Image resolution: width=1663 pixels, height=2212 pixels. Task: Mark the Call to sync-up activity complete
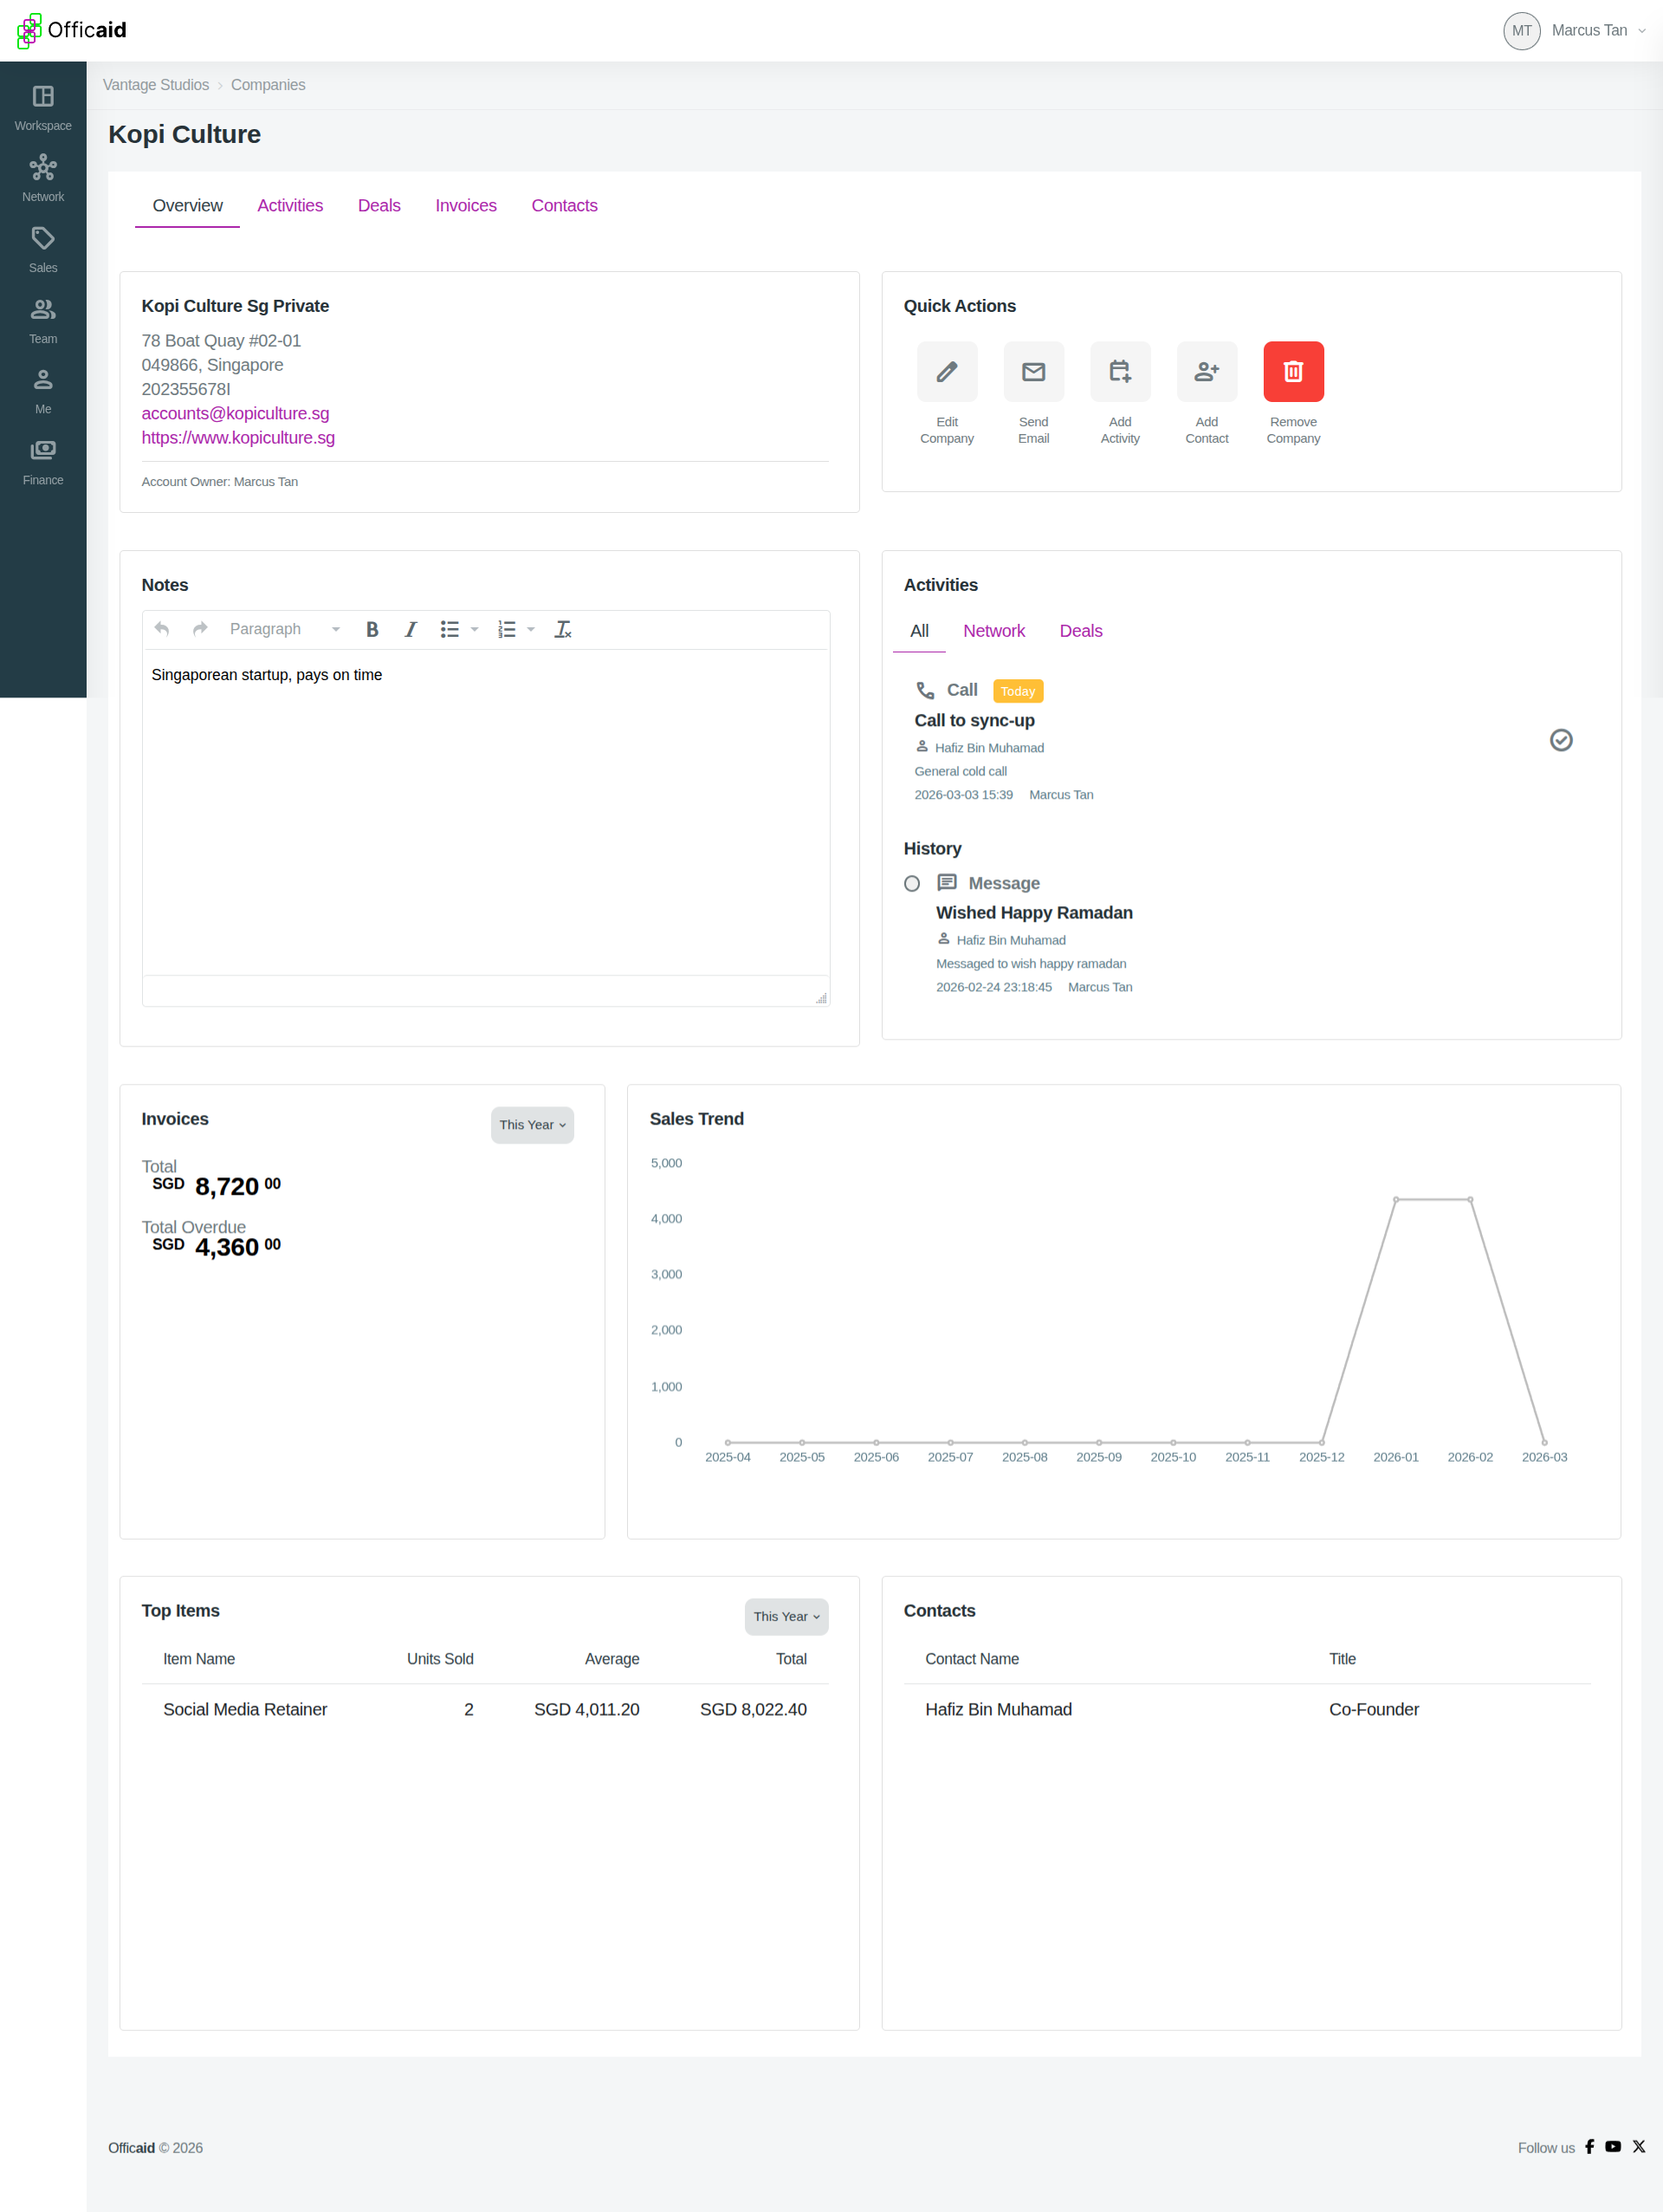point(1561,740)
